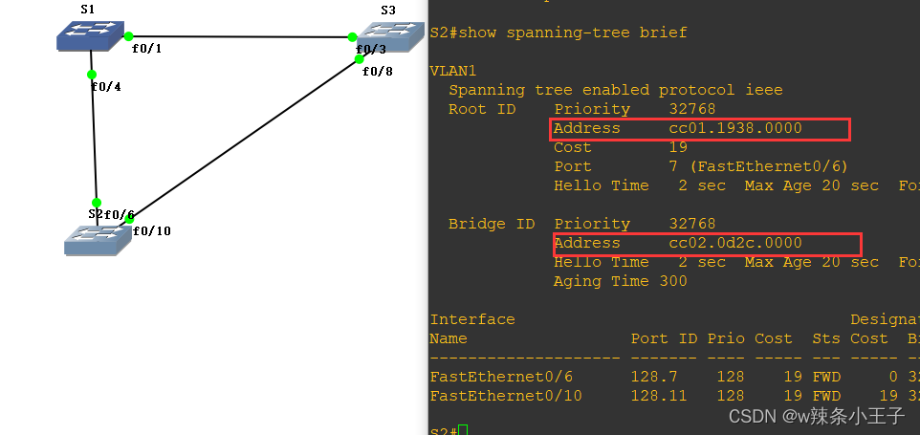Click the Port 7 (FastEthernet0/6) root port line
This screenshot has height=435, width=920.
[x=700, y=166]
